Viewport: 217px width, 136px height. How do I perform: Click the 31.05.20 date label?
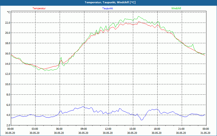coord(205,133)
